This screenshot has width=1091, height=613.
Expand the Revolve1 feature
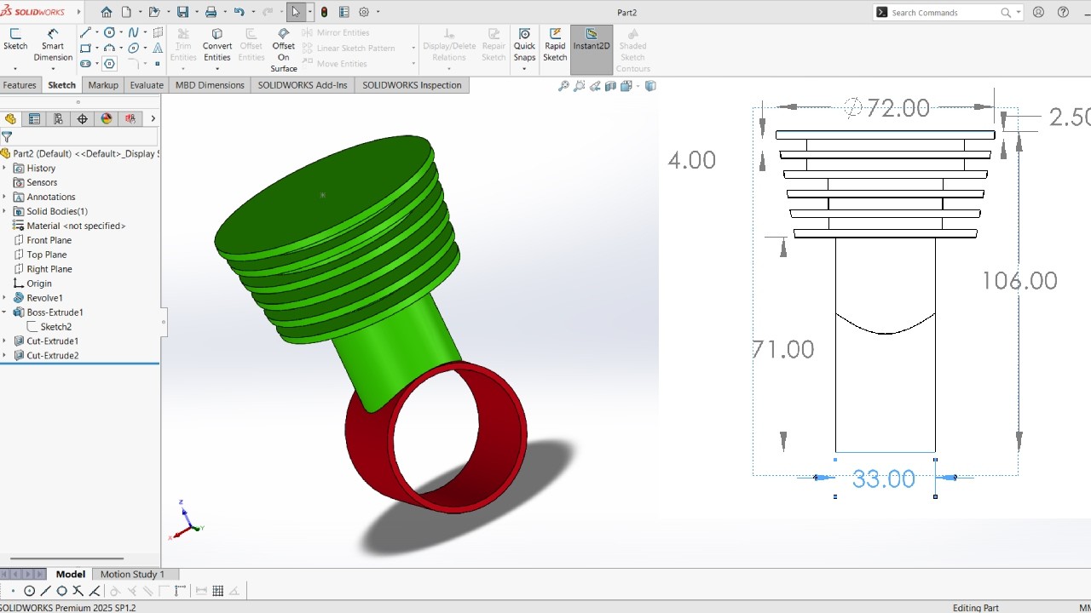click(4, 298)
